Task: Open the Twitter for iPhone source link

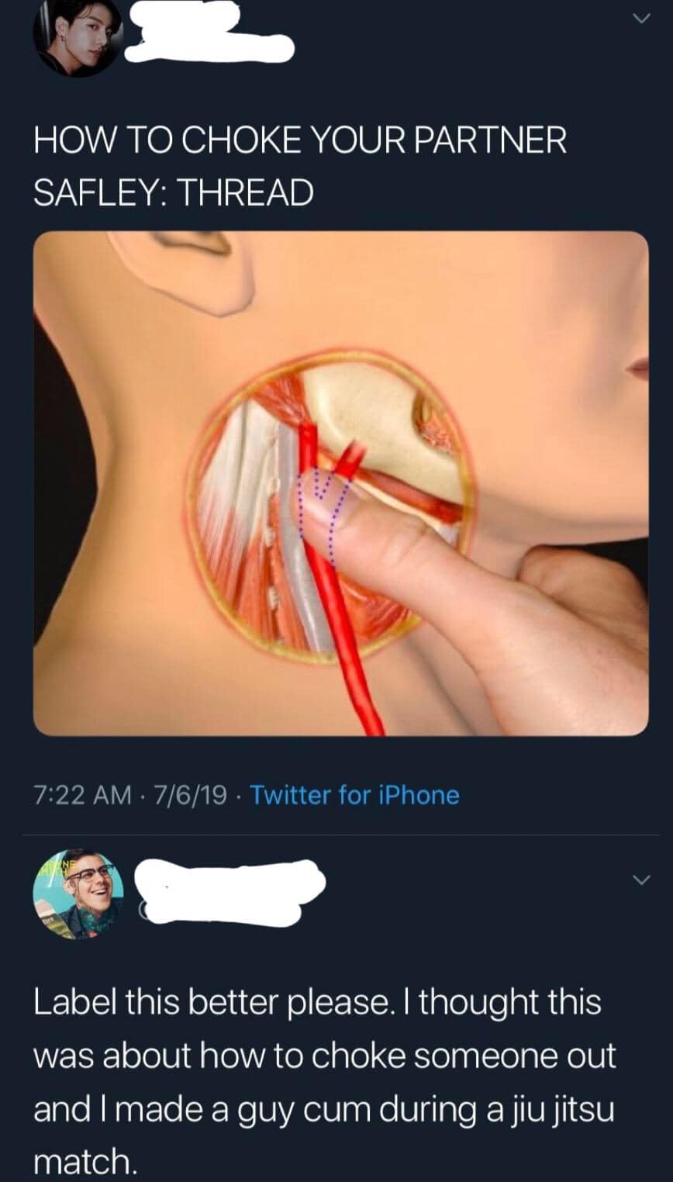Action: tap(354, 795)
